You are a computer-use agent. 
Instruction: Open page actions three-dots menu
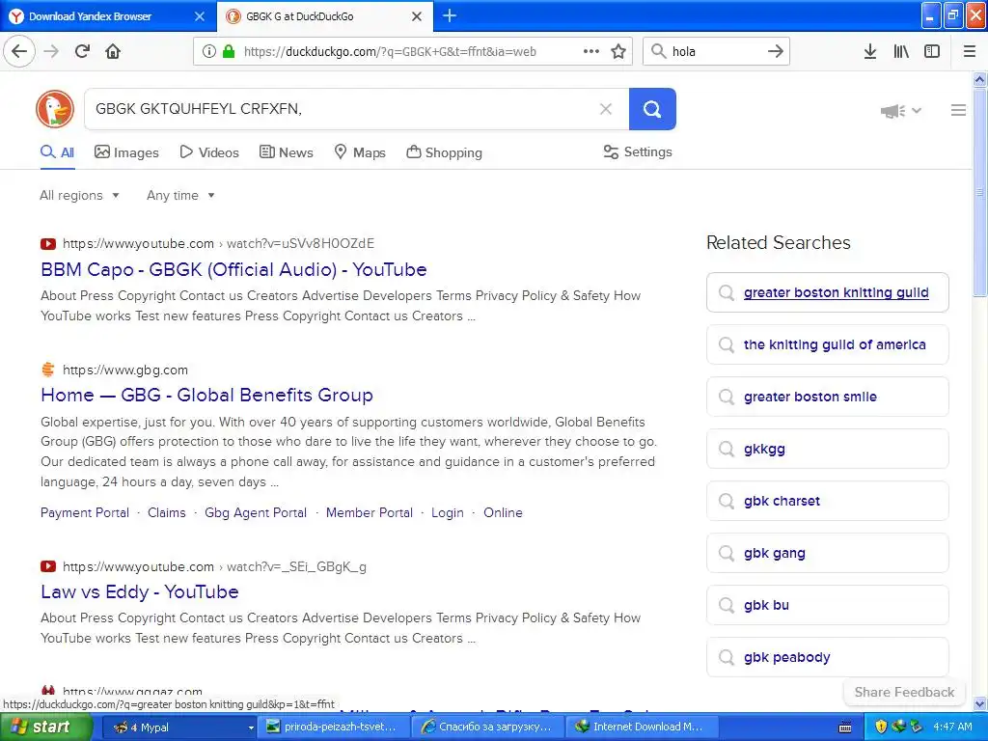[591, 51]
